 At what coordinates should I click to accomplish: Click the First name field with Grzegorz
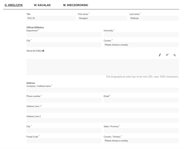coord(103,18)
